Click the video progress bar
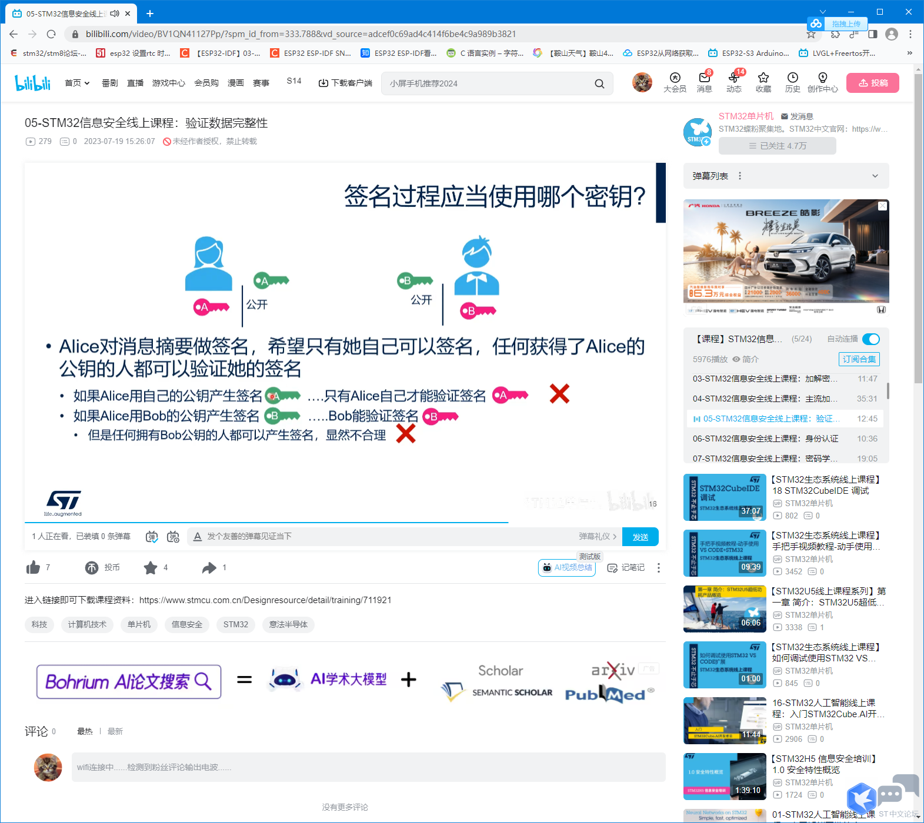The image size is (924, 823). pyautogui.click(x=345, y=522)
